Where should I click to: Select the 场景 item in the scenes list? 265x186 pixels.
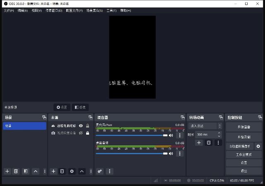tap(25, 126)
